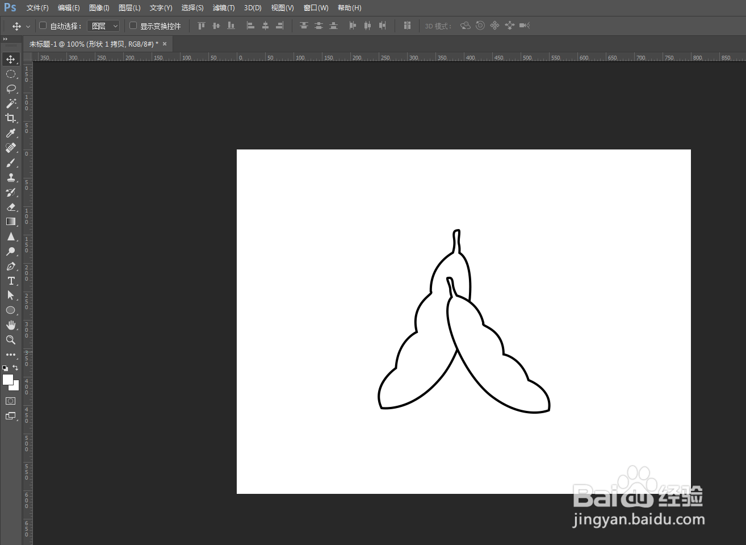Click the 3D Rotate mode icon

click(x=466, y=26)
